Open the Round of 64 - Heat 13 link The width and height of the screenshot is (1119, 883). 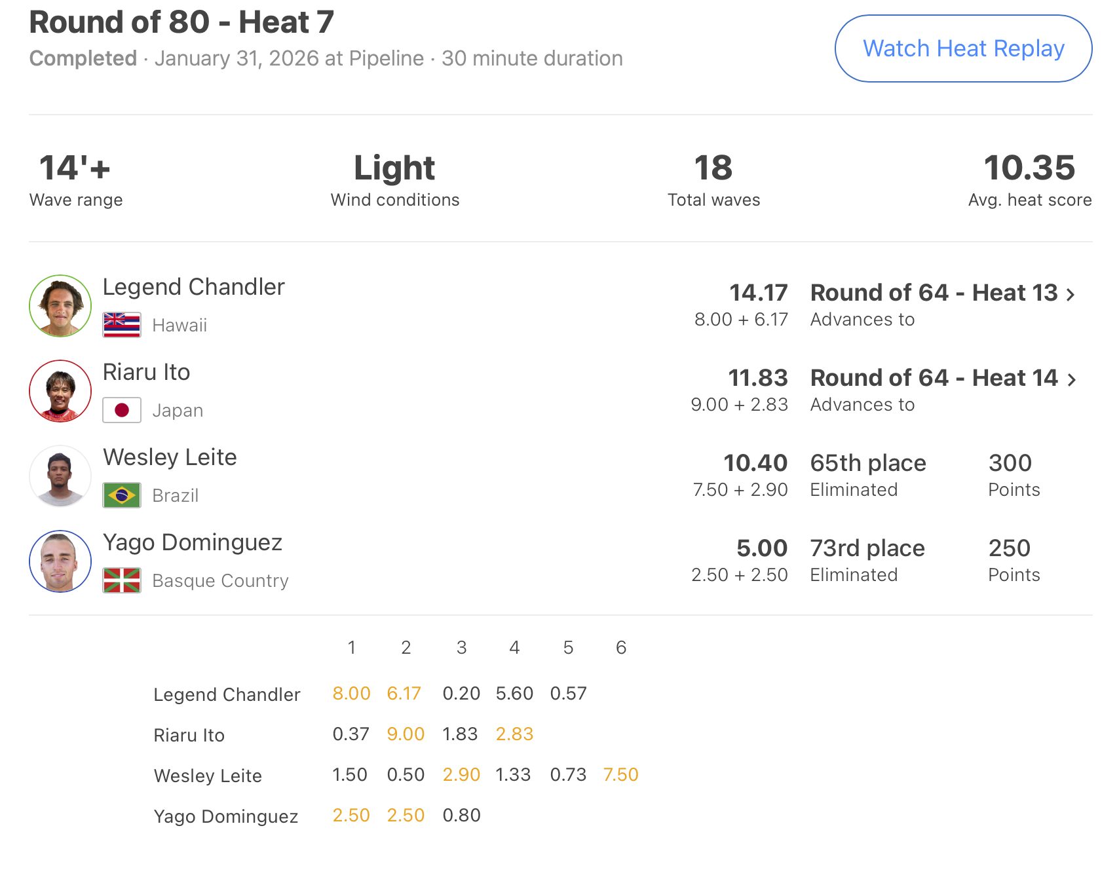pos(934,293)
